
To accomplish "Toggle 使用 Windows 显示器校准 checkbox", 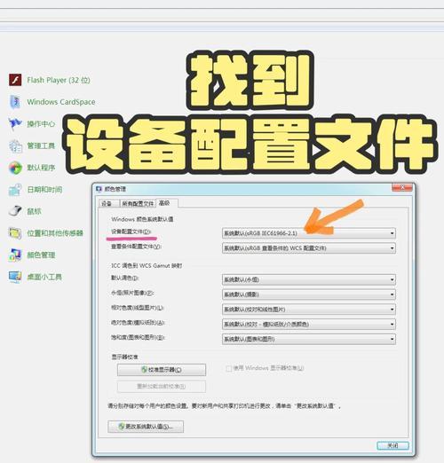I will point(229,368).
